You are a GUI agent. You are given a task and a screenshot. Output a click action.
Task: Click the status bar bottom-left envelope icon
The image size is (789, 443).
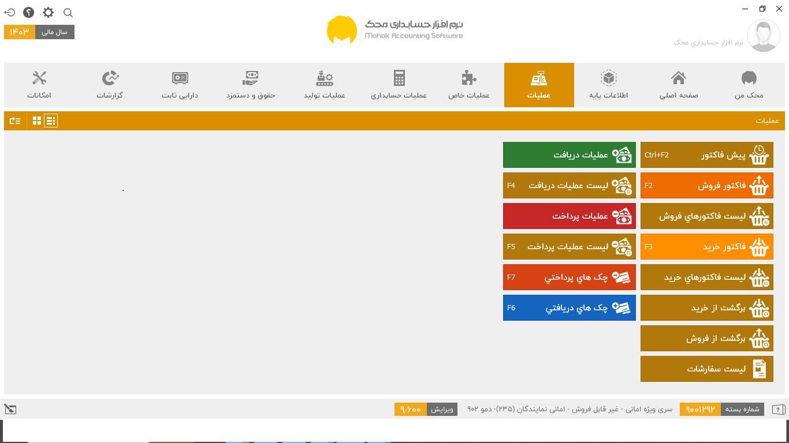10,409
